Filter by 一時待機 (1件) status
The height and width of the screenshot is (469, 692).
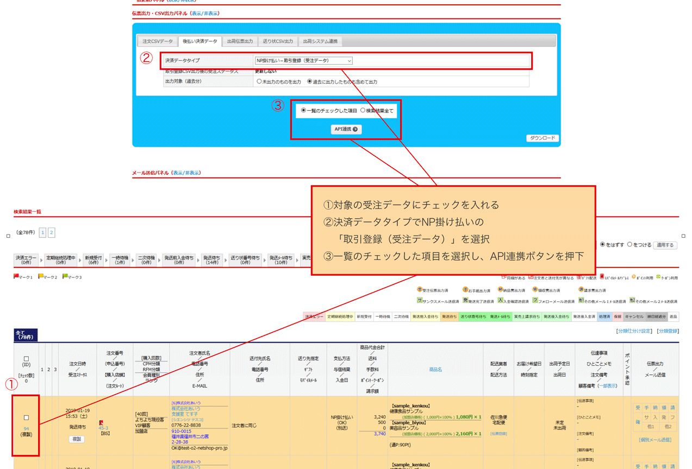pyautogui.click(x=120, y=259)
